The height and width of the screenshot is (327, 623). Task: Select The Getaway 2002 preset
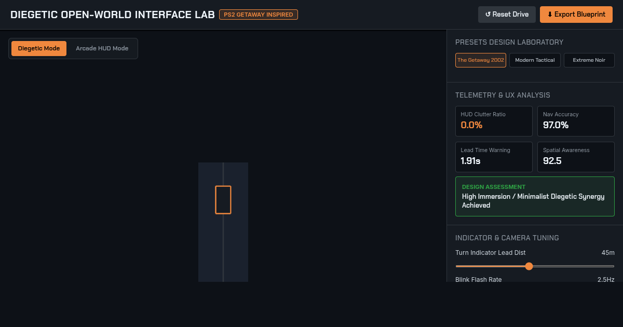point(481,60)
